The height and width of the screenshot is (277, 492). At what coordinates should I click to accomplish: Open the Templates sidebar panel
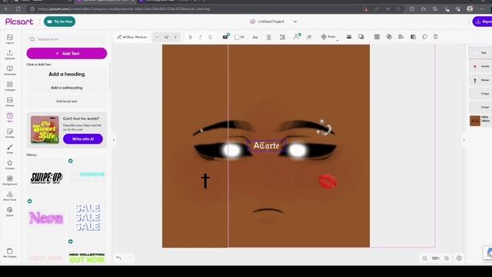(10, 70)
